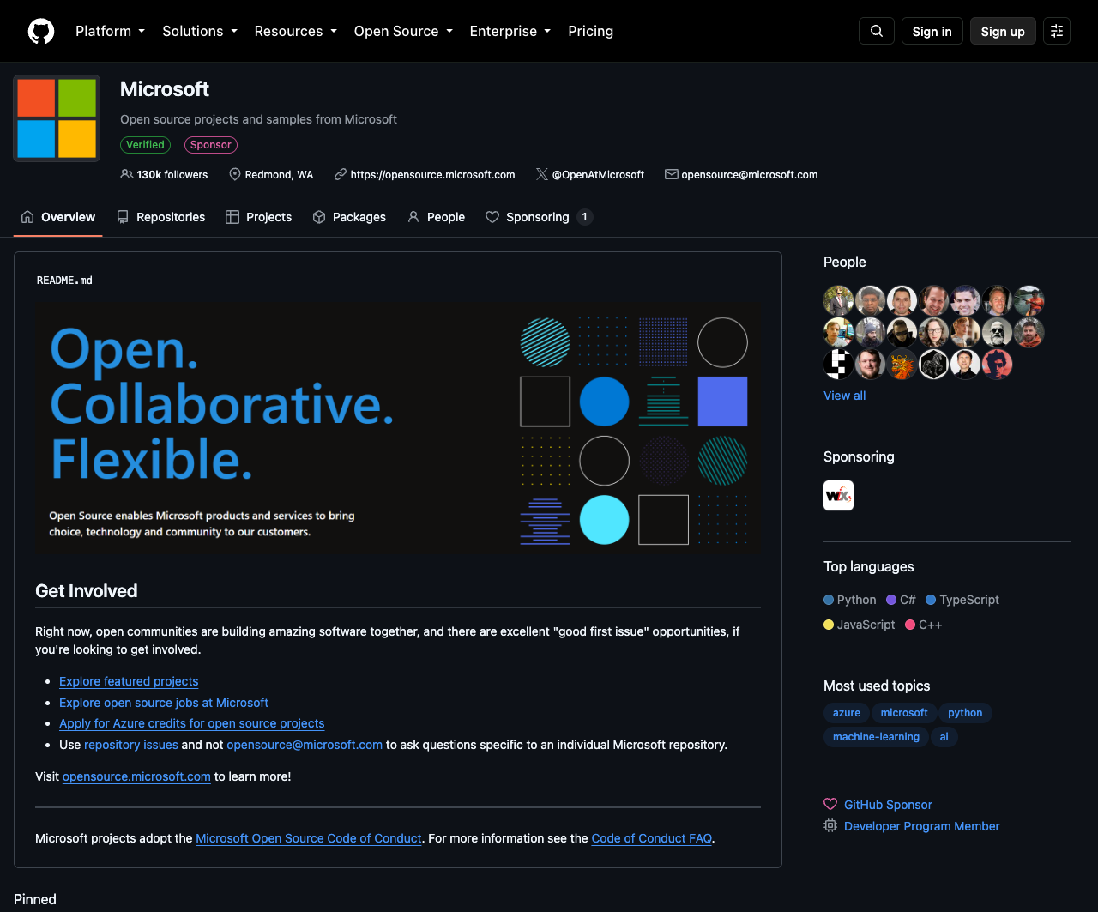
Task: Click the Python language color dot
Action: click(829, 600)
